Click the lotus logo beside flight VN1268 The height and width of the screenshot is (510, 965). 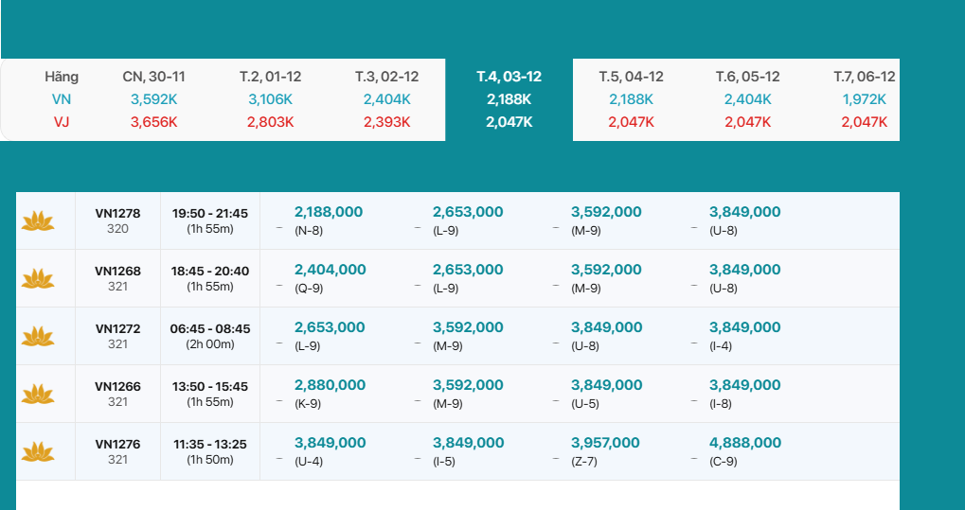[x=38, y=279]
